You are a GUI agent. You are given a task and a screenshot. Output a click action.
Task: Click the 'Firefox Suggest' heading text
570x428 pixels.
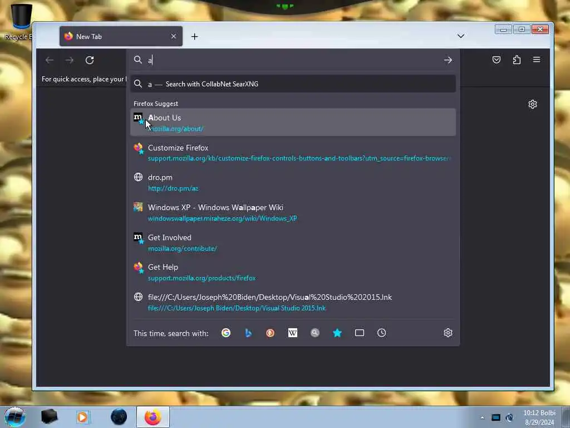point(156,104)
